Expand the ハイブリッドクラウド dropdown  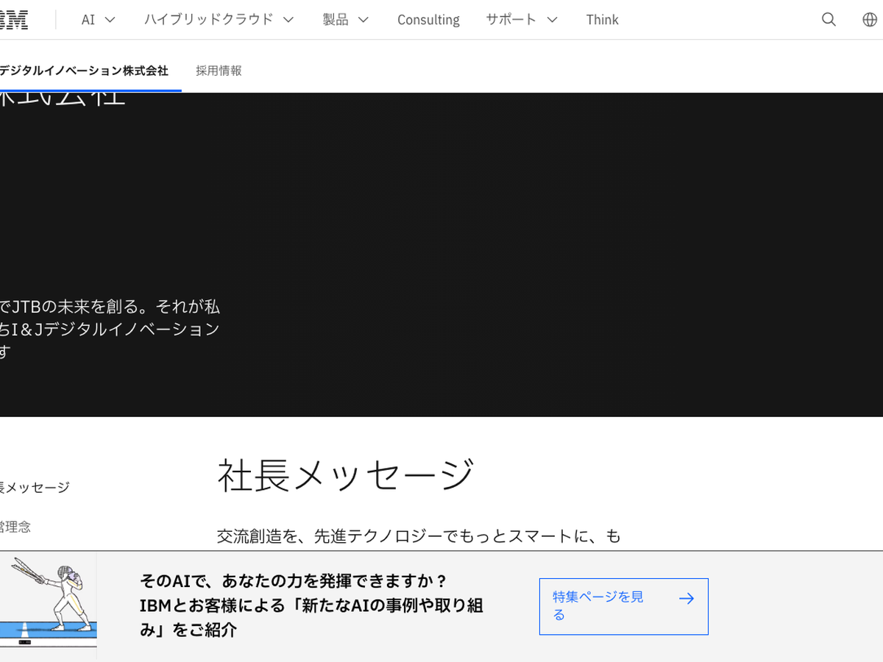[x=219, y=20]
